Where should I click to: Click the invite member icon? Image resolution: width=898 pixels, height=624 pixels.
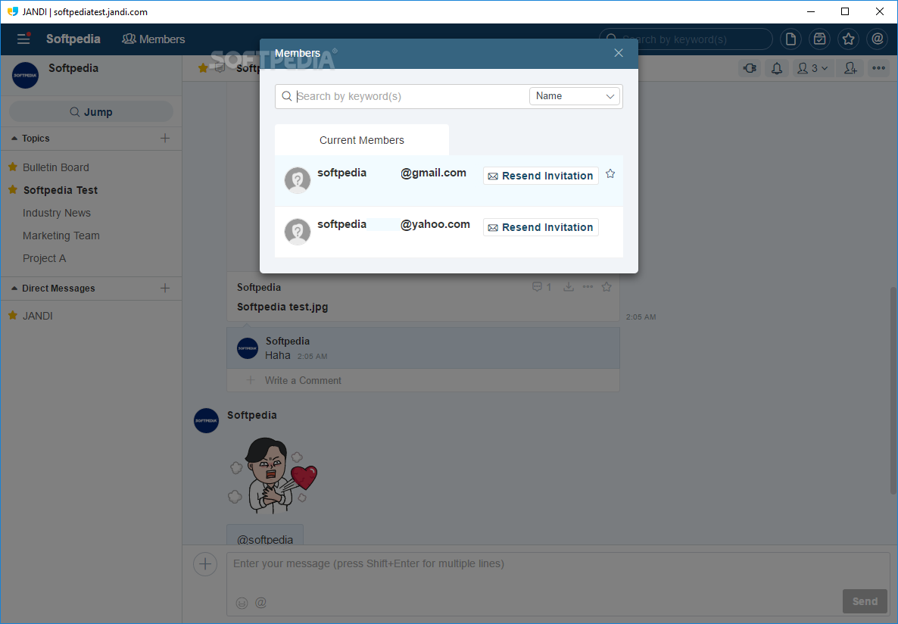[x=850, y=68]
